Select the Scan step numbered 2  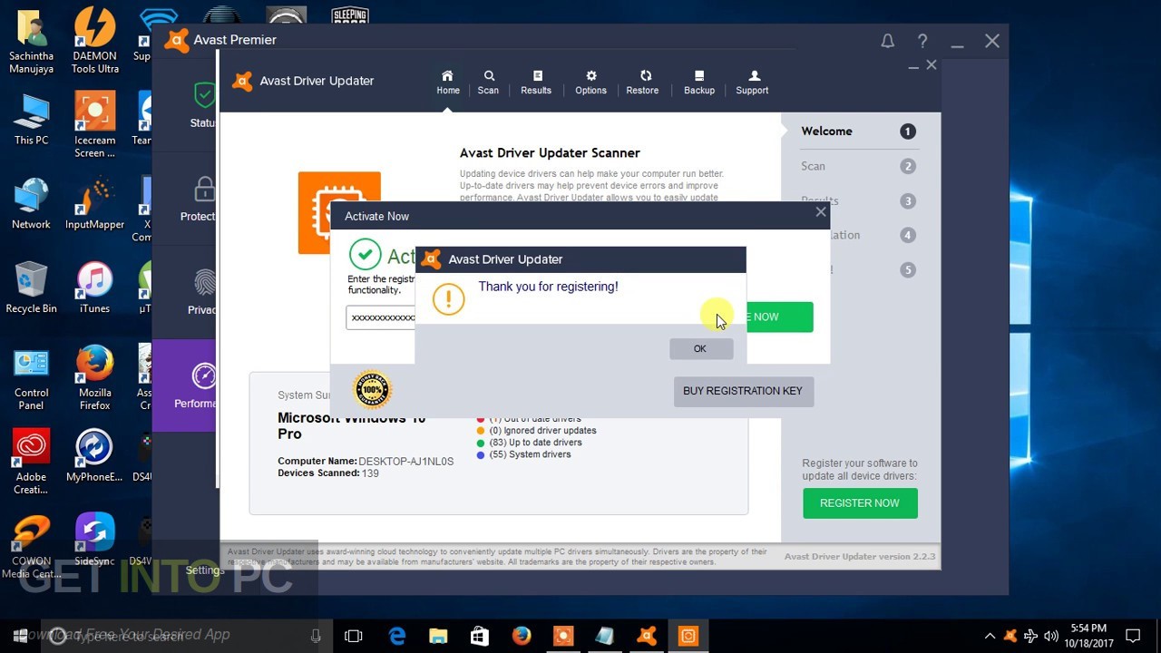(858, 166)
